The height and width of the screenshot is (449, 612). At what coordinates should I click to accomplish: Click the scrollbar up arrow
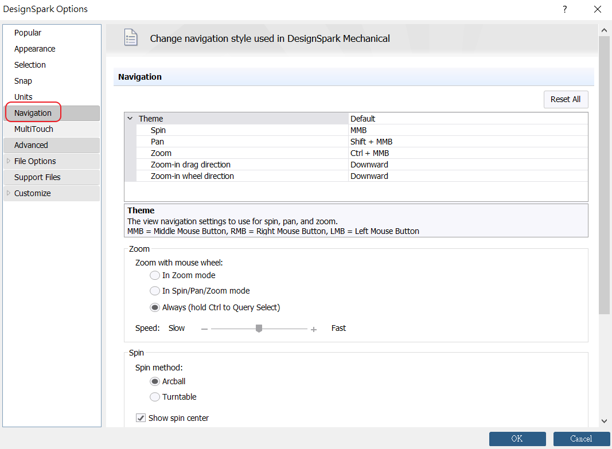[x=604, y=30]
